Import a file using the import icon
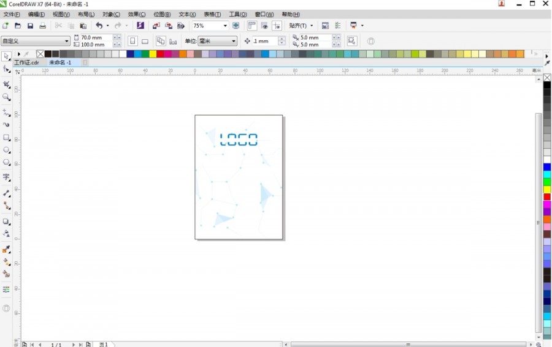 pyautogui.click(x=156, y=26)
